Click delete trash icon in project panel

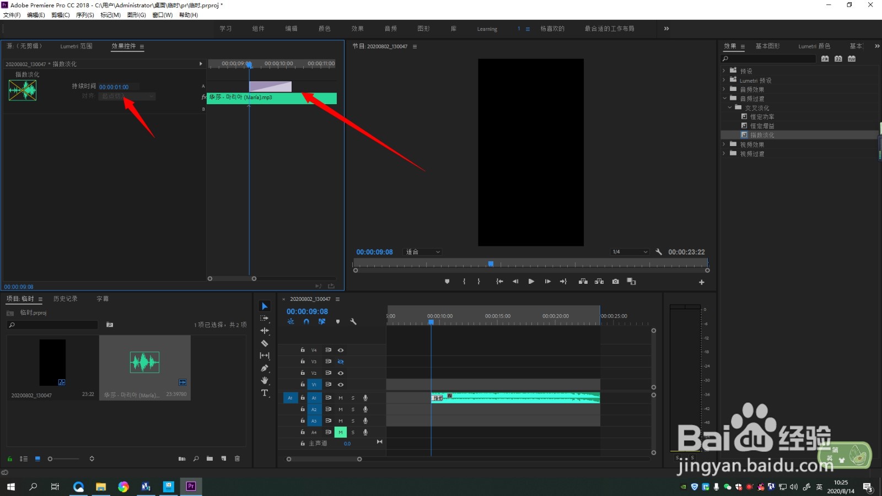(x=238, y=459)
